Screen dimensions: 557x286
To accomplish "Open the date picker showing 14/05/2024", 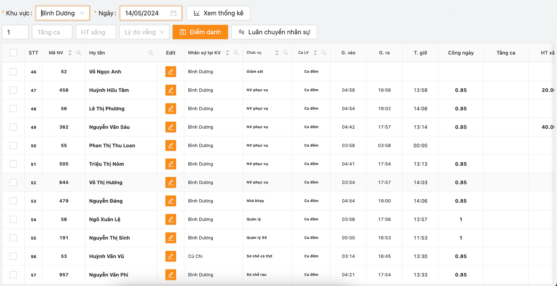I will click(x=147, y=13).
